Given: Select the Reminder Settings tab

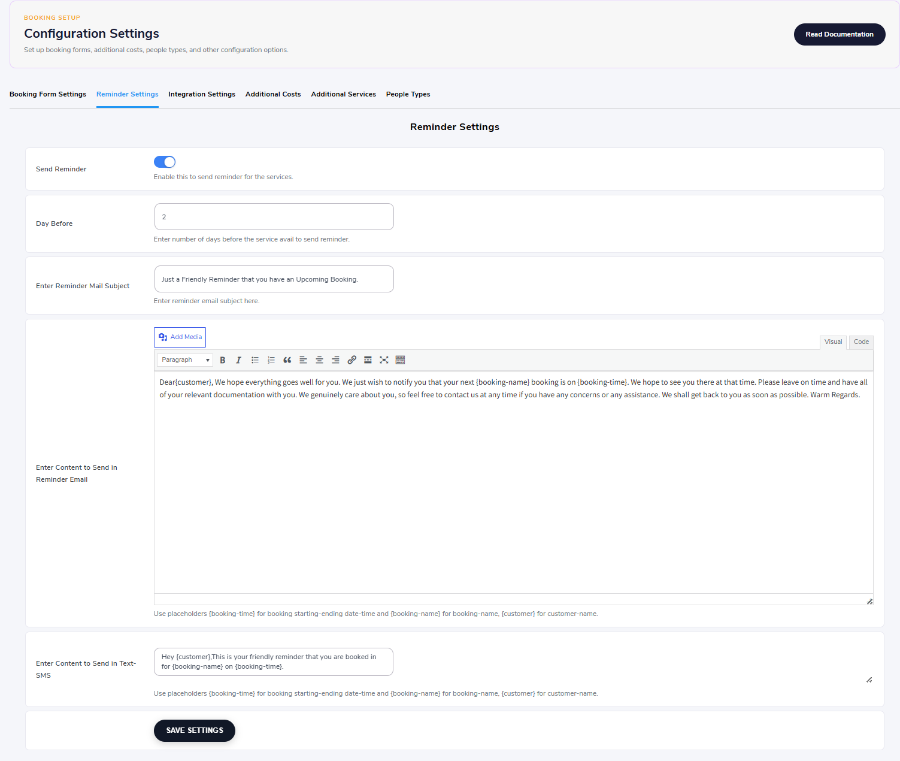Looking at the screenshot, I should pyautogui.click(x=128, y=94).
